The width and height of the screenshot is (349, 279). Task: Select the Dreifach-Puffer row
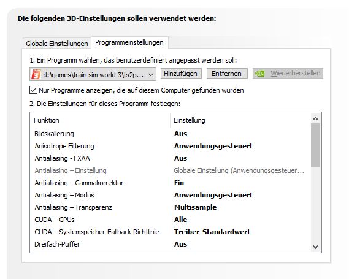tap(170, 244)
